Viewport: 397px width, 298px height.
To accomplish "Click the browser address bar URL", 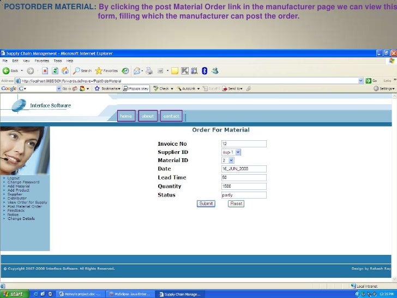I will (x=188, y=81).
